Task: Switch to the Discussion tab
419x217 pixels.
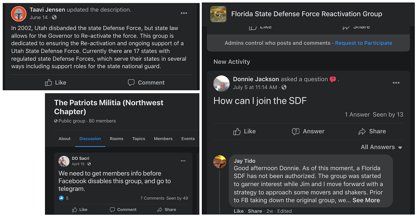Action: coord(90,139)
